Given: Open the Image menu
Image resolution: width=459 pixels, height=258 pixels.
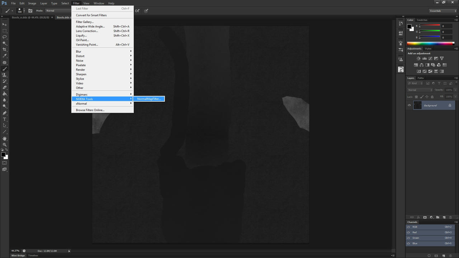Looking at the screenshot, I should pos(32,3).
